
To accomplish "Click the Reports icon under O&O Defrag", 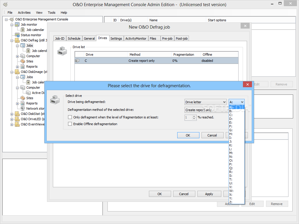I will (x=23, y=66).
